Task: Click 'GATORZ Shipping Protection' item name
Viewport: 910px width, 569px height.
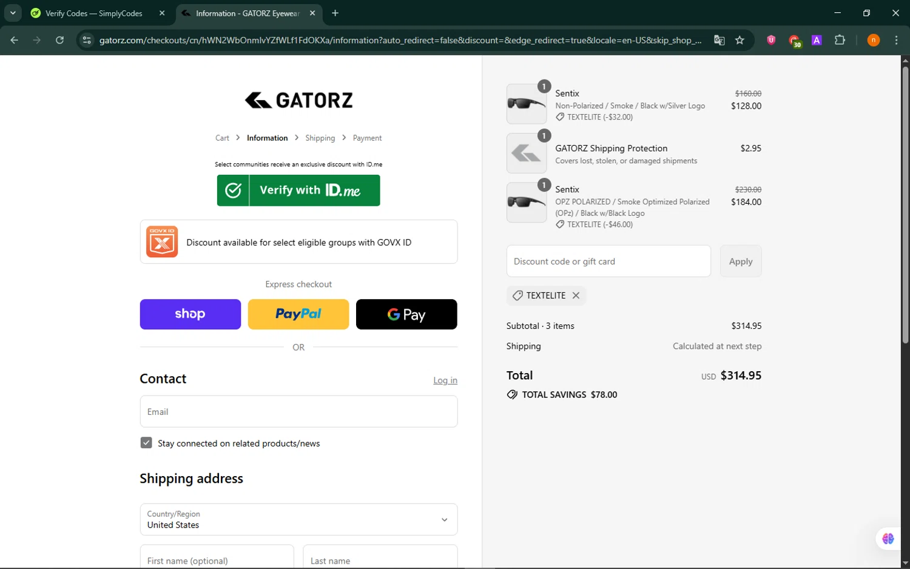Action: (611, 148)
